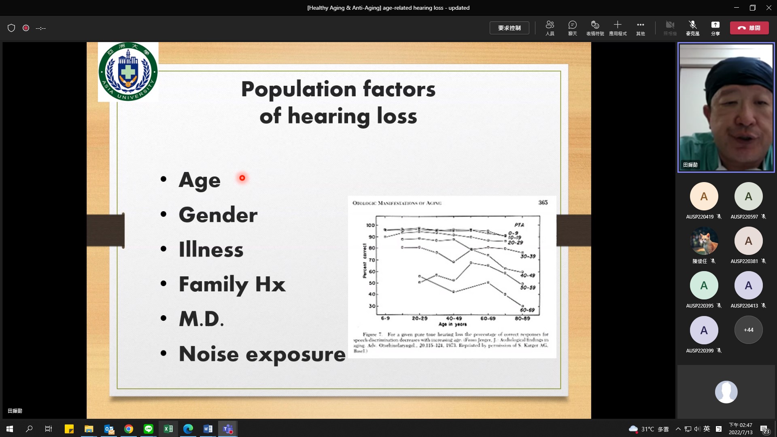Open Google Chrome from the taskbar

pyautogui.click(x=129, y=429)
